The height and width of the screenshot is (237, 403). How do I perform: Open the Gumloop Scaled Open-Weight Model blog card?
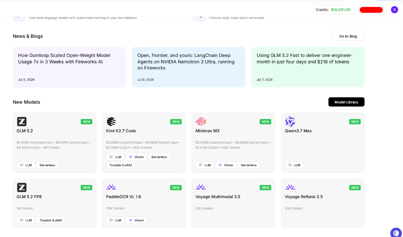pos(69,67)
